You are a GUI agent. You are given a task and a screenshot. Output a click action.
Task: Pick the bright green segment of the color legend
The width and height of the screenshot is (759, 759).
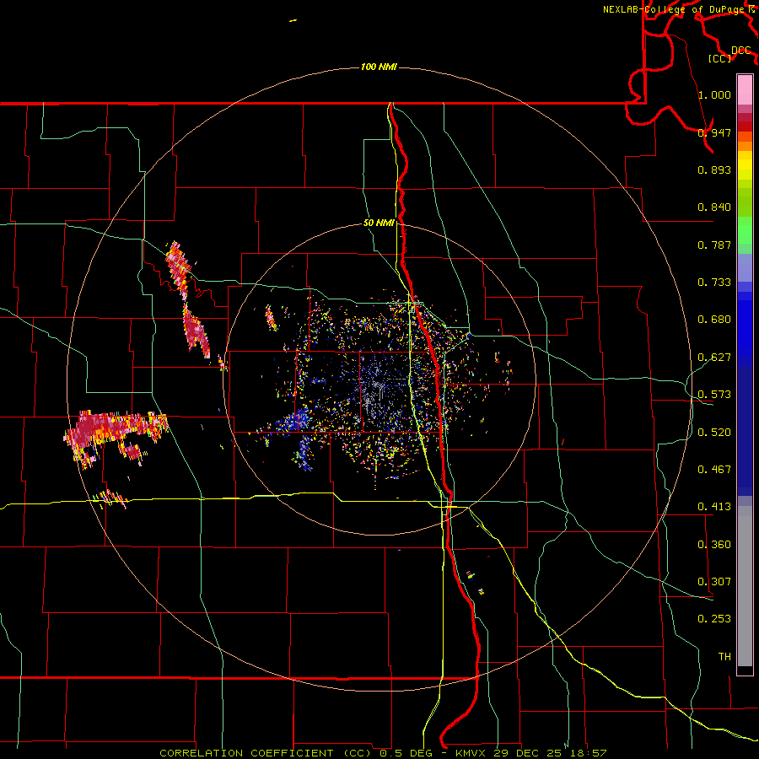745,230
